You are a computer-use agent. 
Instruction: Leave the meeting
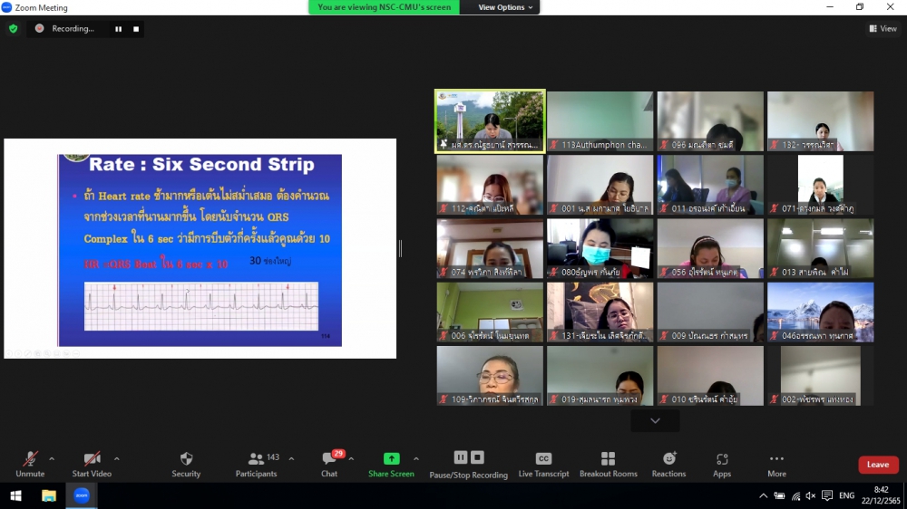coord(877,465)
